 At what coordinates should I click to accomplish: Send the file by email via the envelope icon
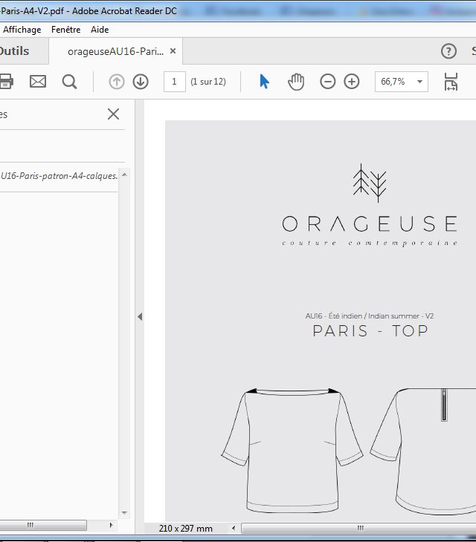38,82
